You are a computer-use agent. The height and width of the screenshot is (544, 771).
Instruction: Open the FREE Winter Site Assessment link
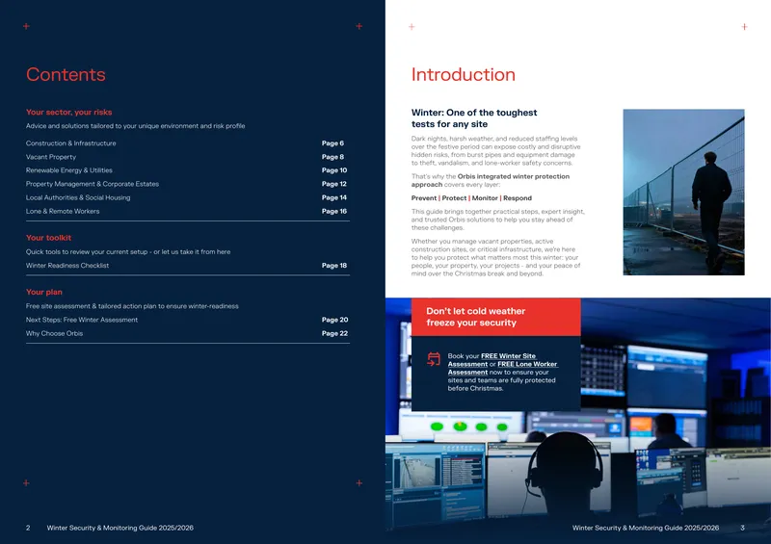click(x=492, y=360)
